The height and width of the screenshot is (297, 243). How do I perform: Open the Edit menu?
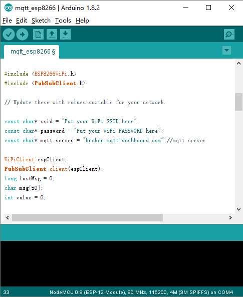(x=22, y=21)
